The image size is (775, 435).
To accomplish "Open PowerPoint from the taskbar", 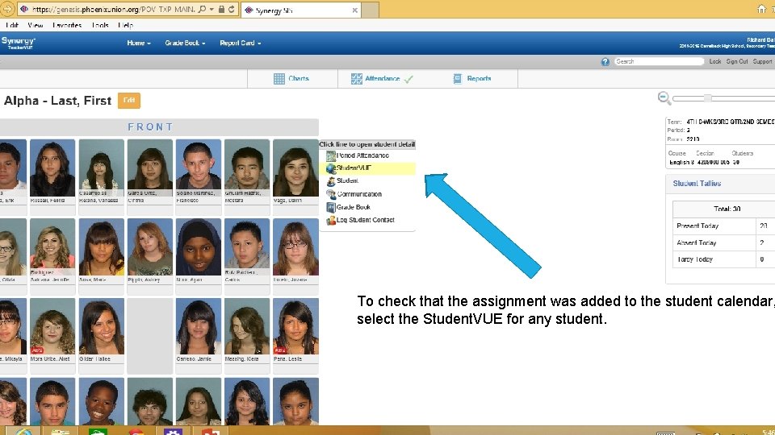I will [211, 432].
